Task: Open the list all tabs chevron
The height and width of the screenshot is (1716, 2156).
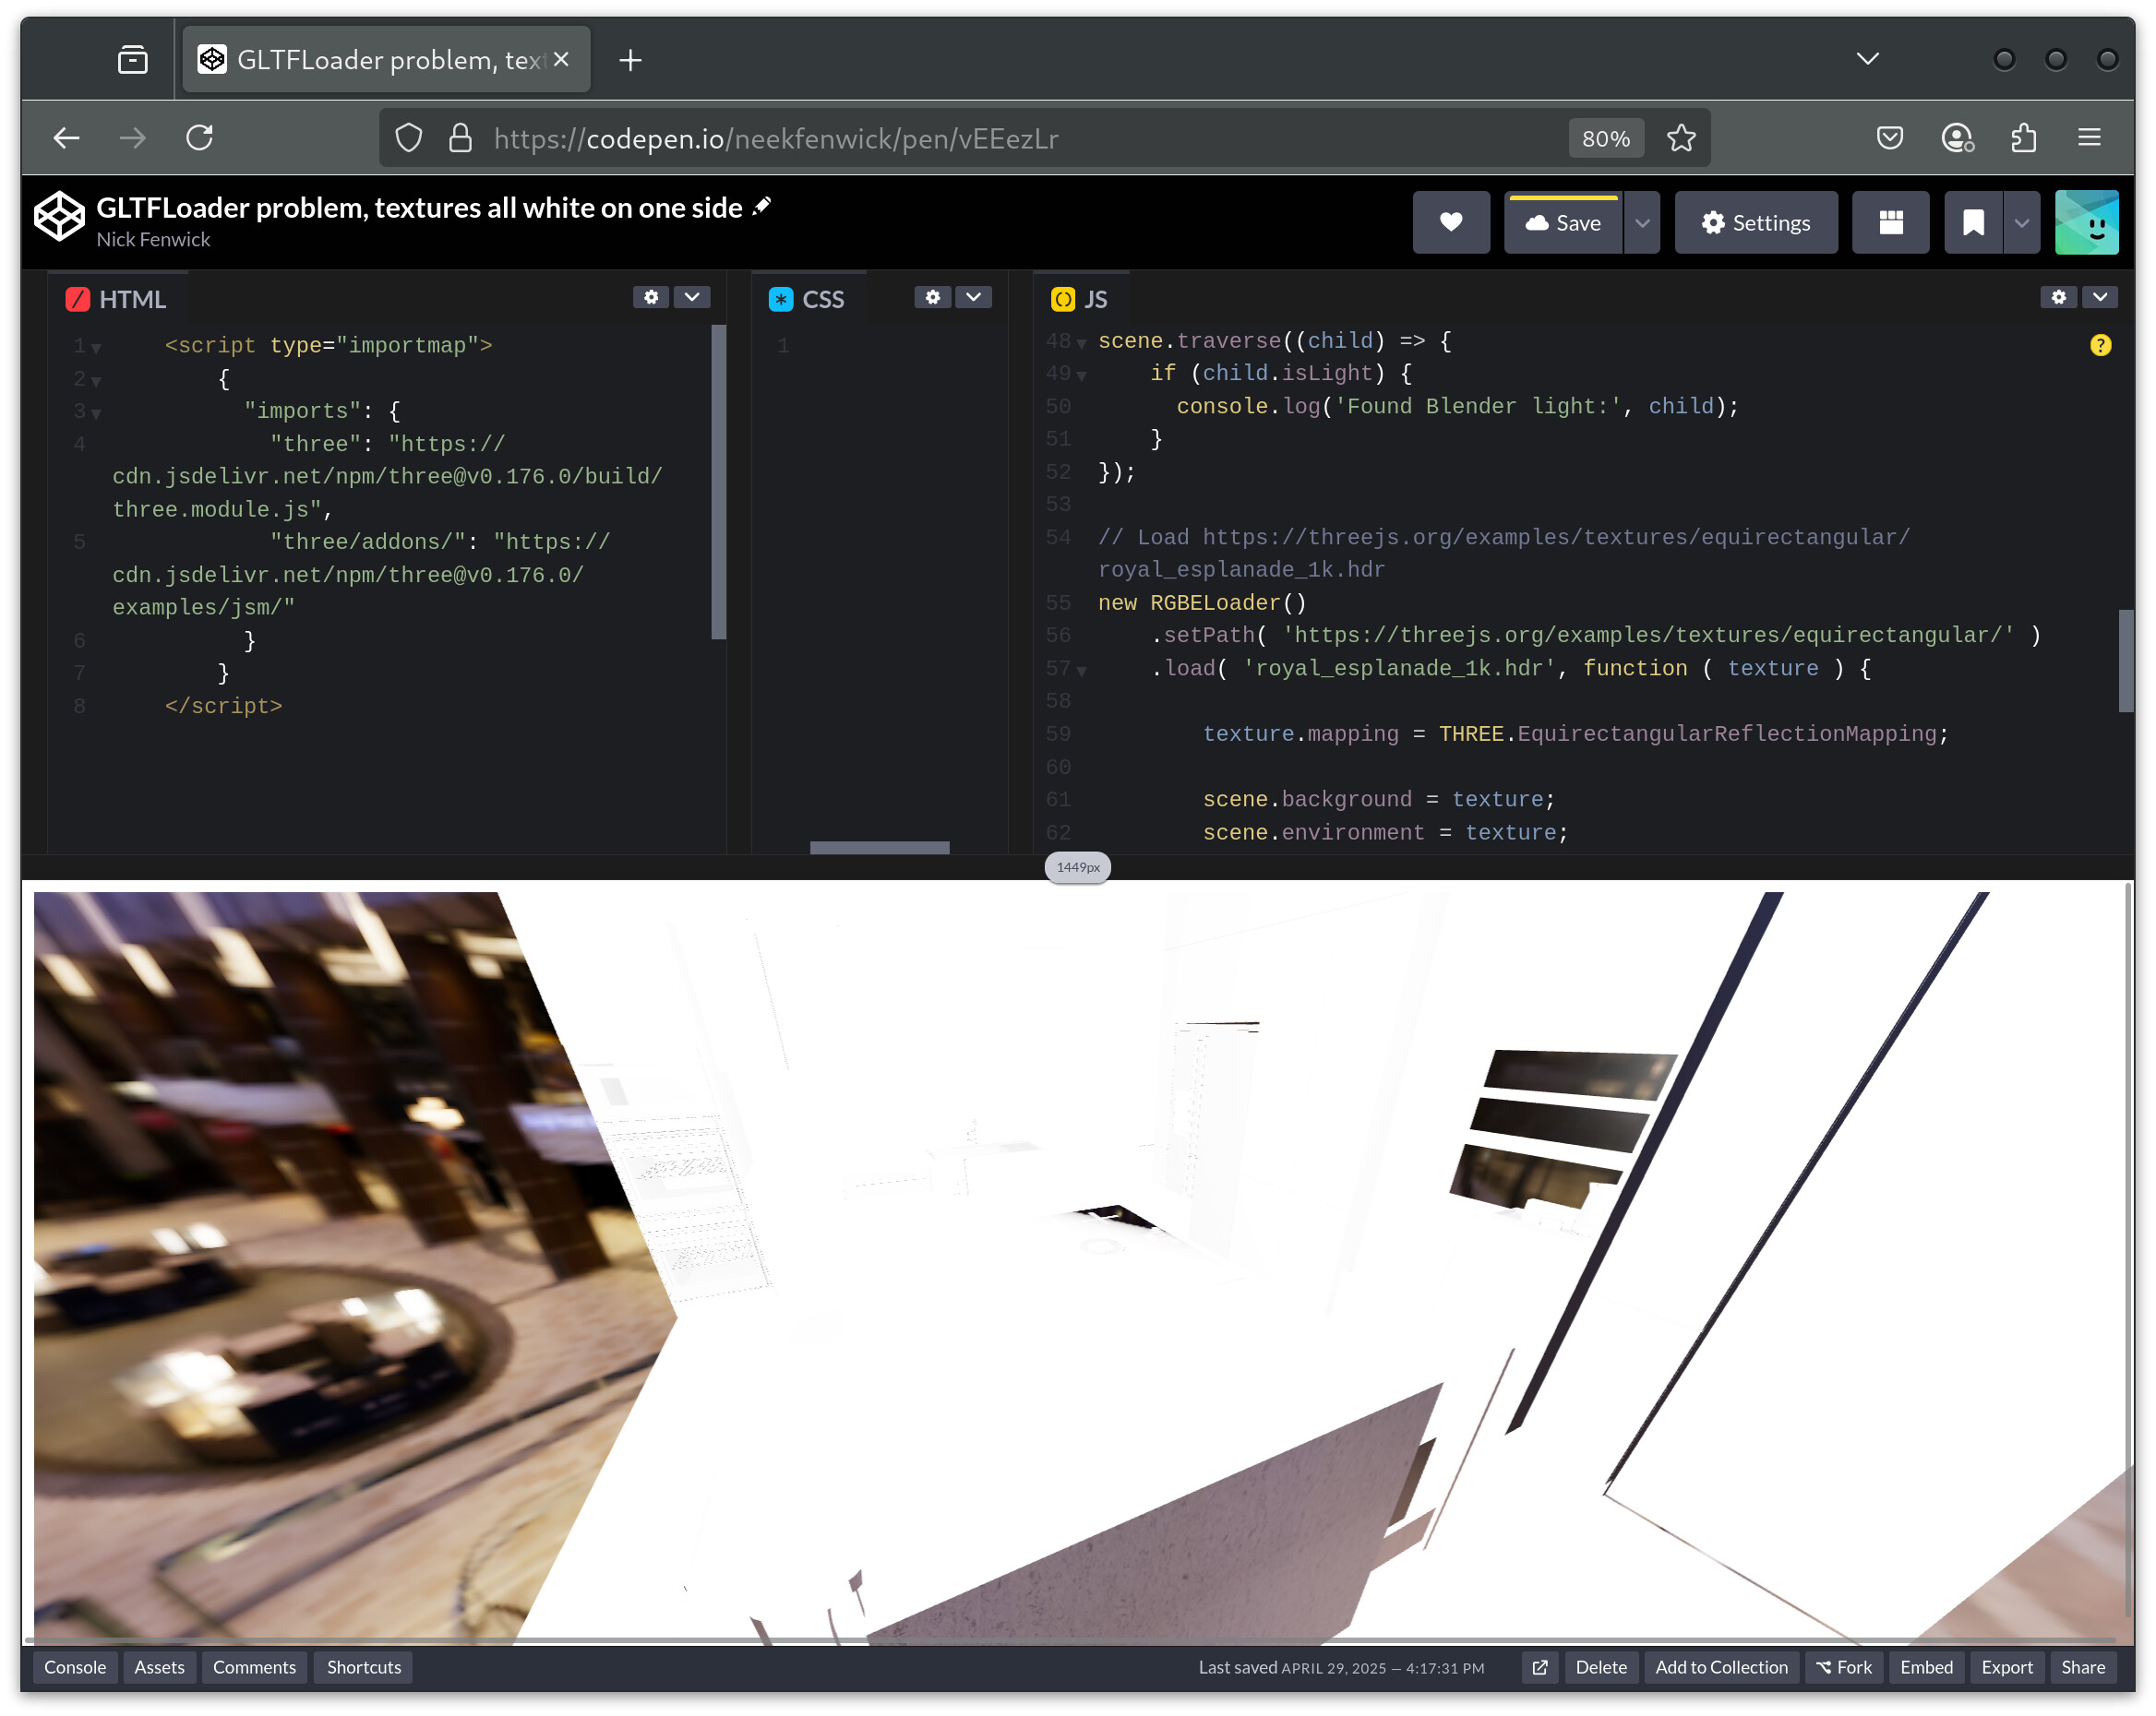Action: click(1868, 59)
